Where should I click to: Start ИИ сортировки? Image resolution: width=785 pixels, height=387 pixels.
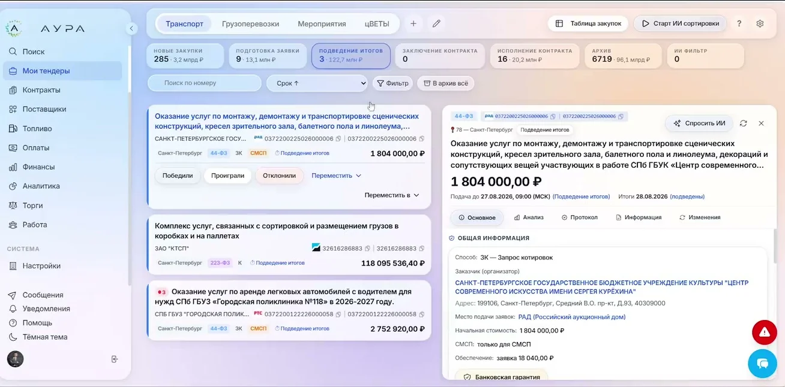point(680,23)
